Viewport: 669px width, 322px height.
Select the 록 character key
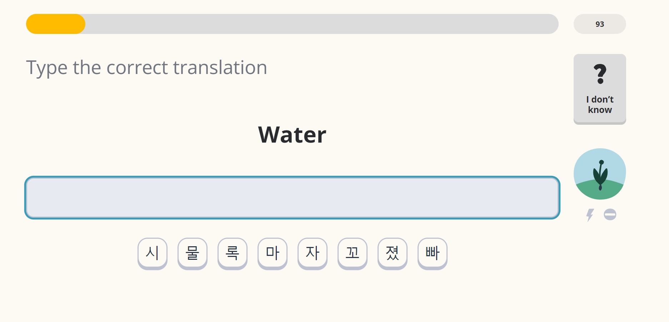pos(233,253)
